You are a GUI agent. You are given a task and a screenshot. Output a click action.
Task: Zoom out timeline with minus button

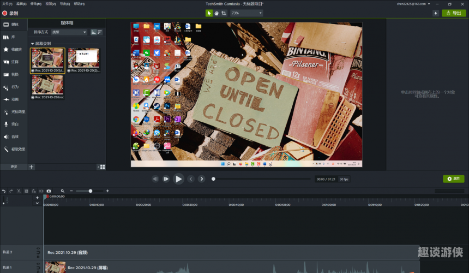pos(71,191)
